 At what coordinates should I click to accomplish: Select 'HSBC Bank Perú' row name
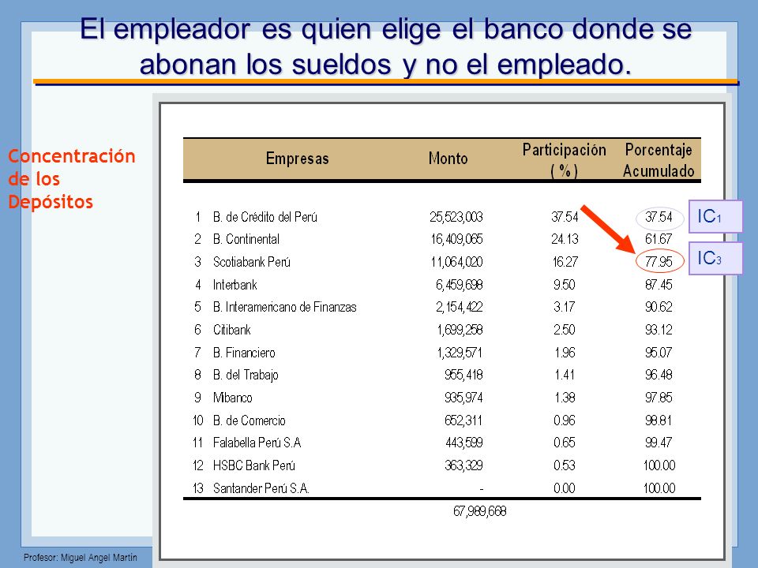coord(253,465)
